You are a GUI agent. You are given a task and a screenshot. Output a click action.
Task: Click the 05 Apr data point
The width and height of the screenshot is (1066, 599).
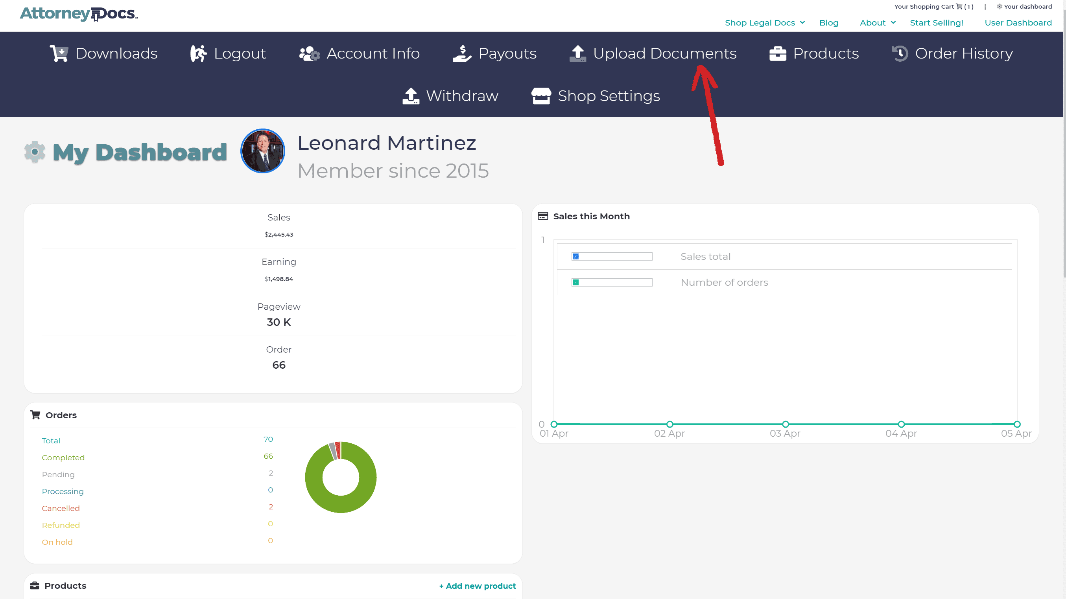pos(1017,424)
